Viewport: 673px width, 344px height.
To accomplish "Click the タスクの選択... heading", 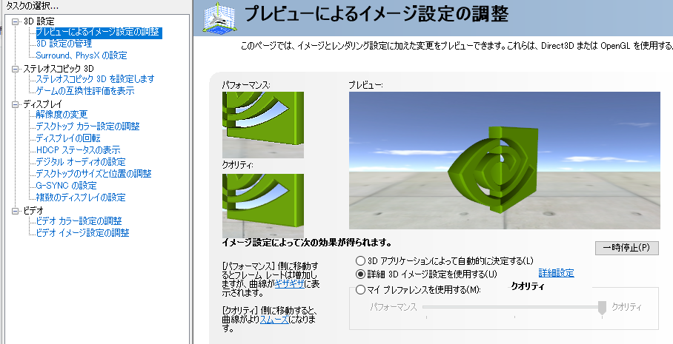I will pos(32,6).
